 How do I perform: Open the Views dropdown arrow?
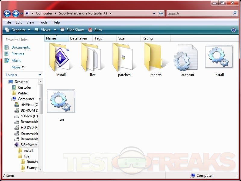pos(55,30)
